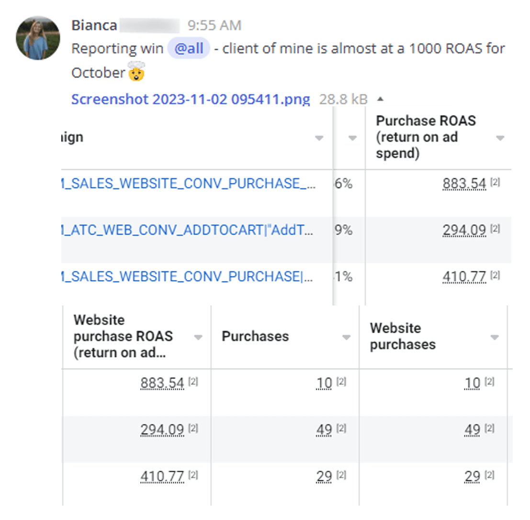Click the 9:55 AM message timestamp
The height and width of the screenshot is (520, 530).
pos(214,25)
